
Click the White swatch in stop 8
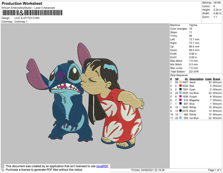click(180, 107)
